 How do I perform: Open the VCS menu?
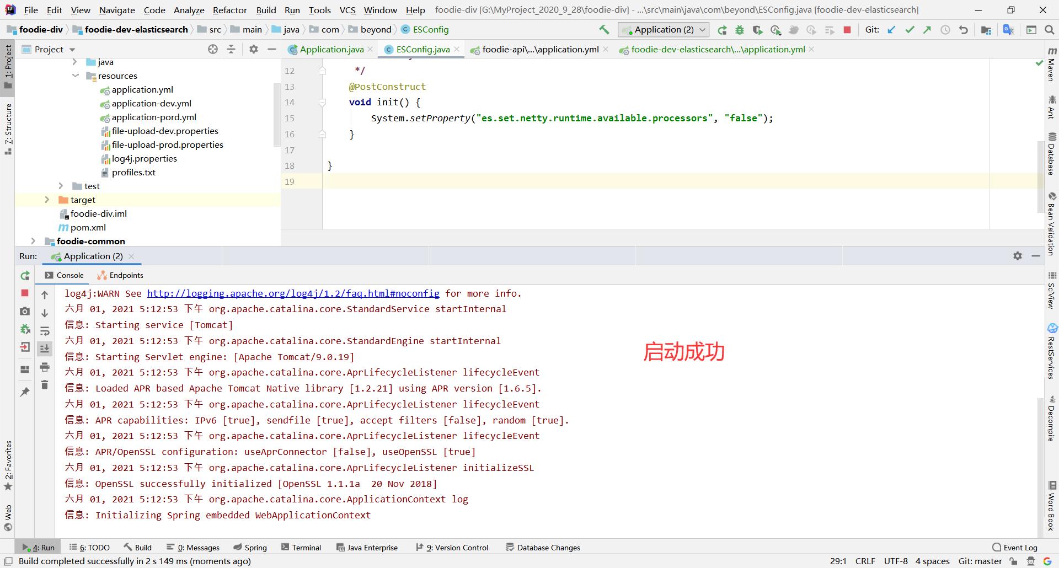tap(347, 10)
